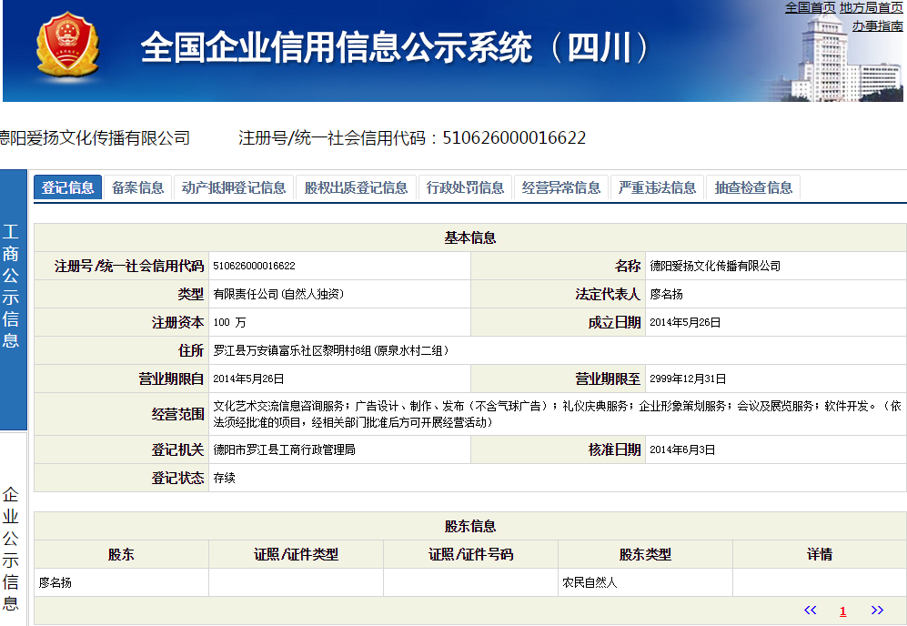This screenshot has width=907, height=626.
Task: Go to previous page of shareholders
Action: [x=810, y=611]
